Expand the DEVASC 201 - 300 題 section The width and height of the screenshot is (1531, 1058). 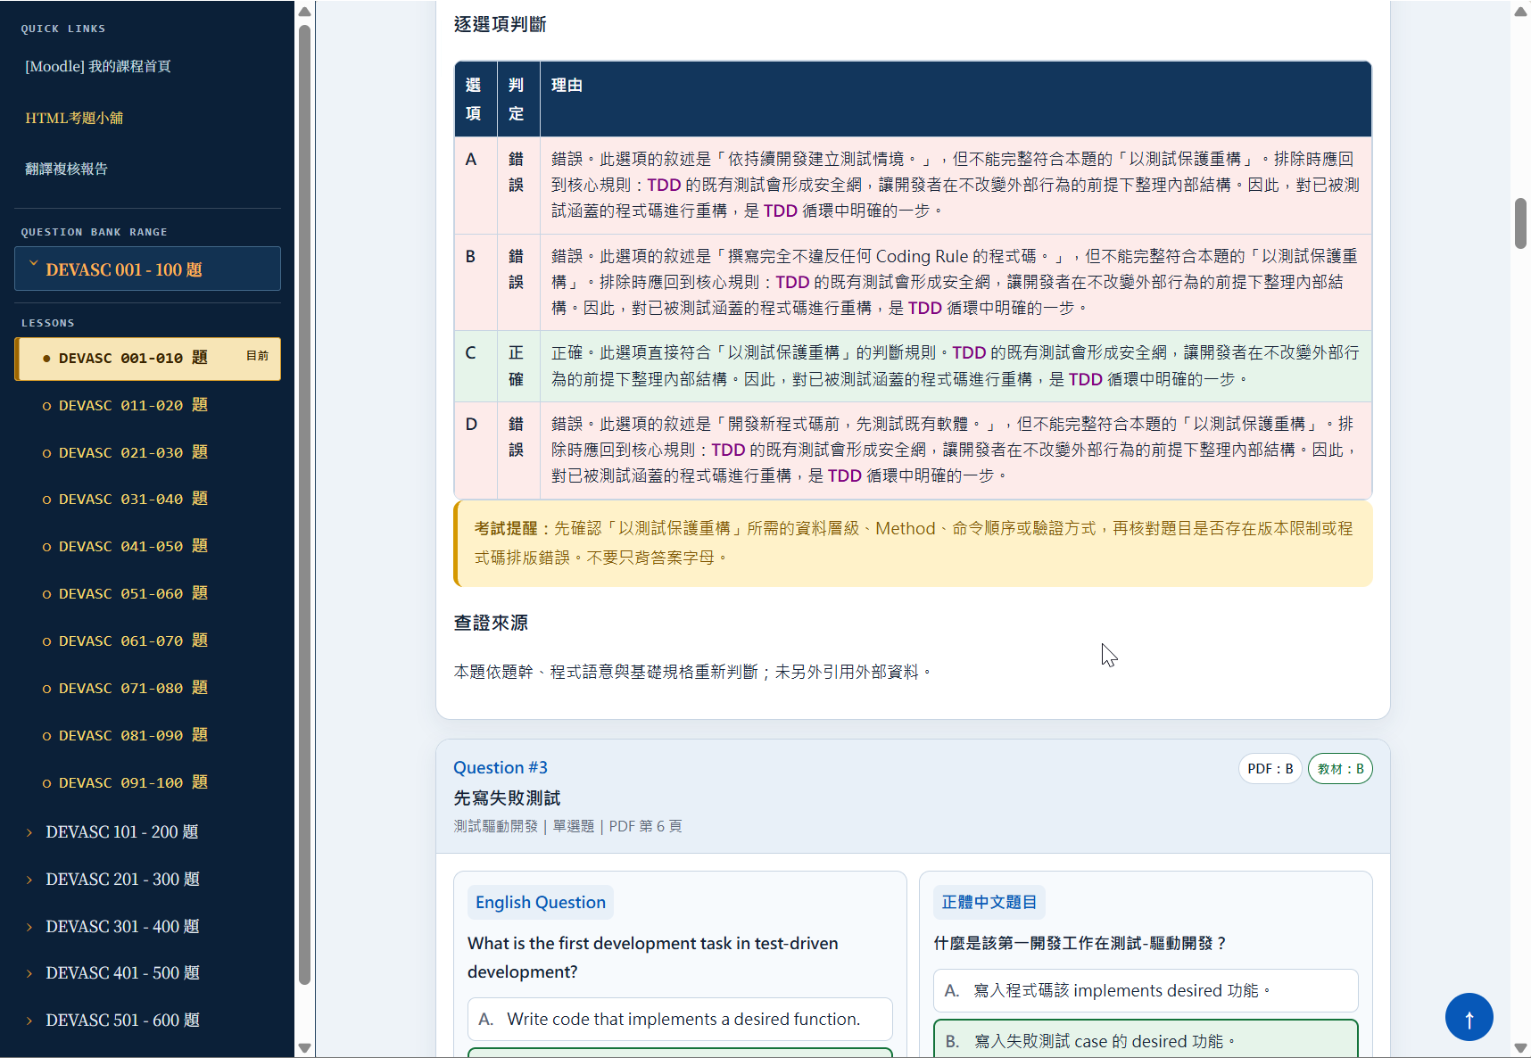[121, 879]
